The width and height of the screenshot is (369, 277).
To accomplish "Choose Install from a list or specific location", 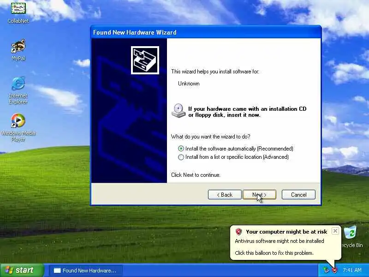I will tap(233, 157).
